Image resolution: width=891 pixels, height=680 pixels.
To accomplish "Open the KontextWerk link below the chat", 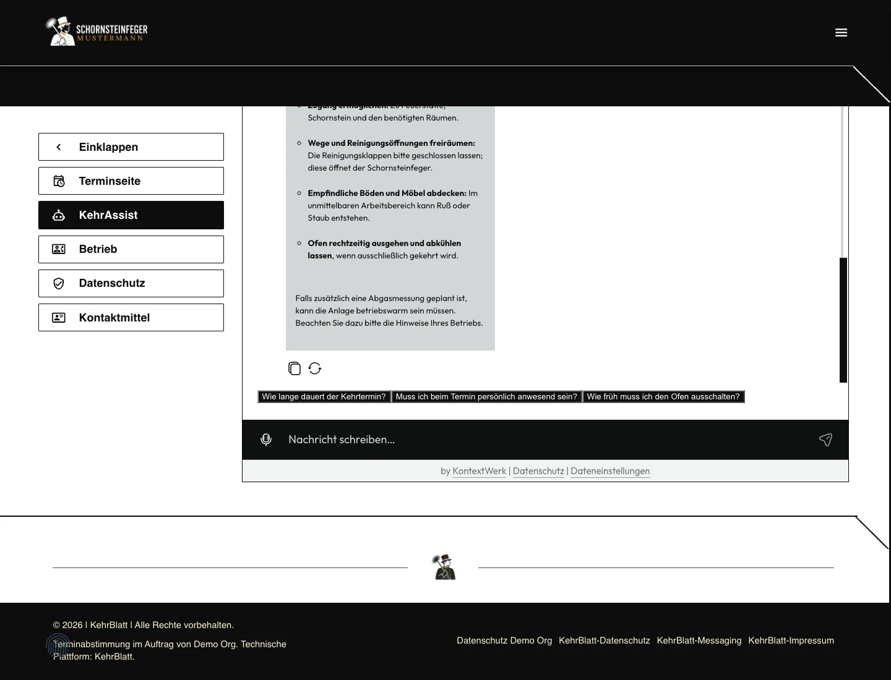I will (480, 471).
